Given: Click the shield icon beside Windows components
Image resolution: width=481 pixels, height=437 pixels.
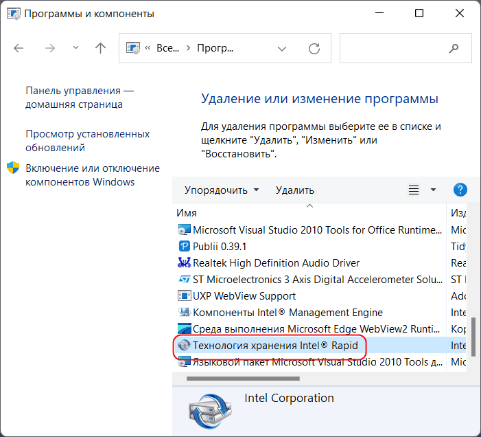Looking at the screenshot, I should point(13,168).
